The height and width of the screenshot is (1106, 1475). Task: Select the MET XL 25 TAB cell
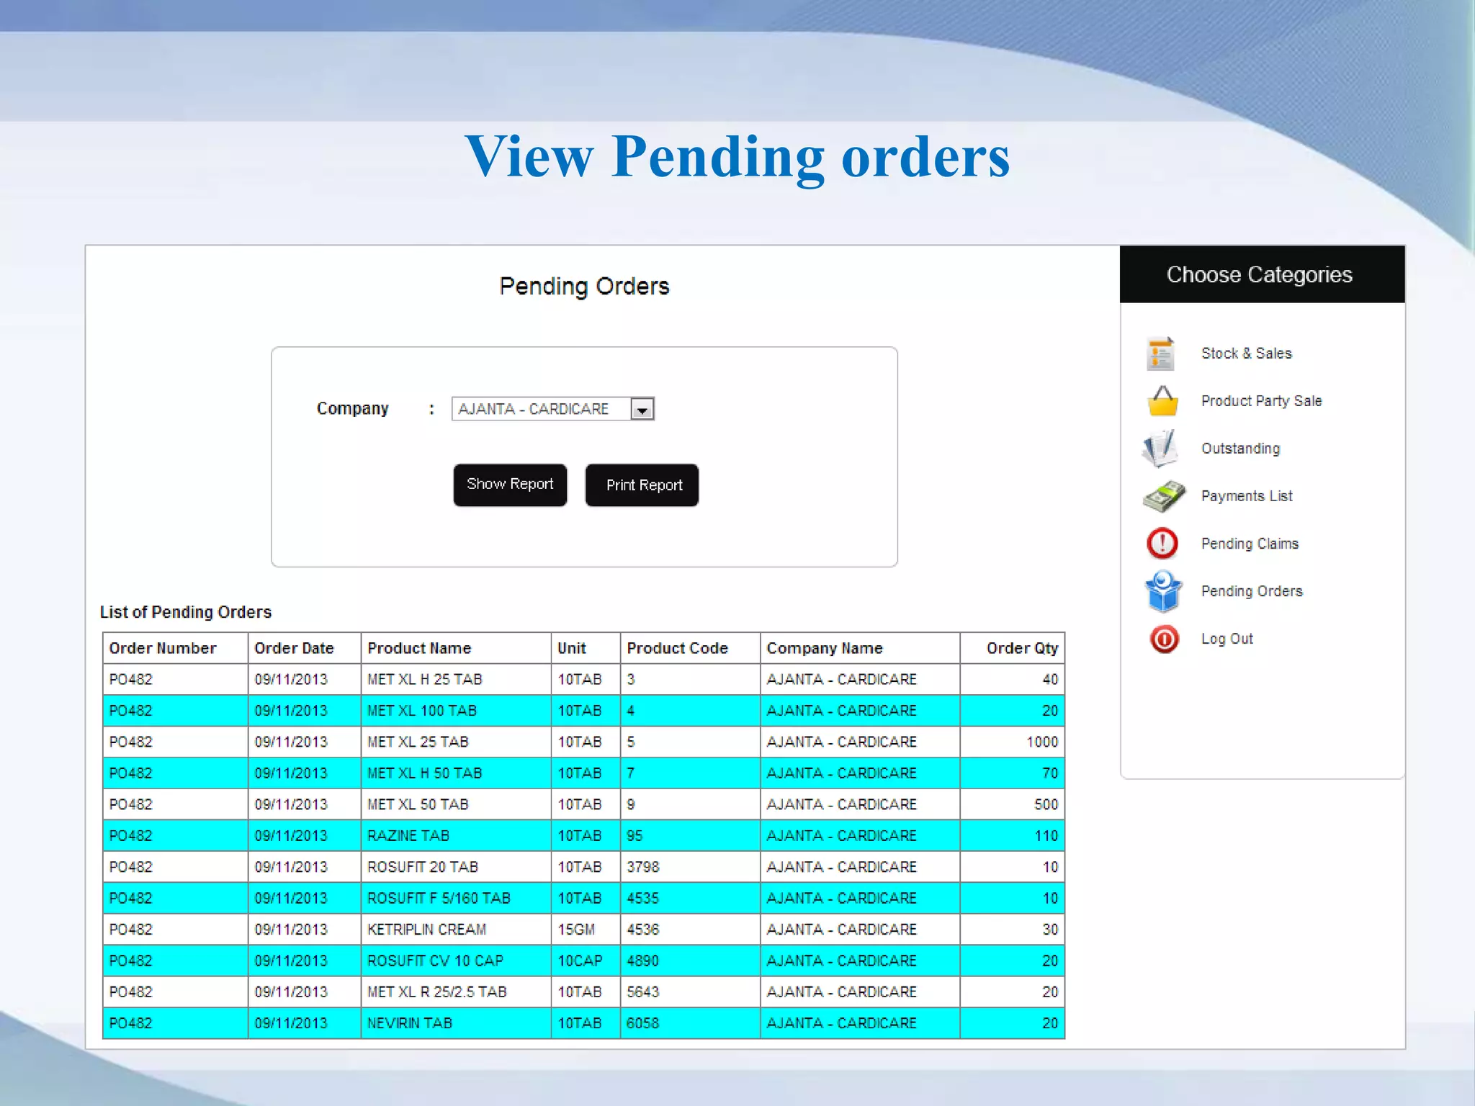(456, 742)
